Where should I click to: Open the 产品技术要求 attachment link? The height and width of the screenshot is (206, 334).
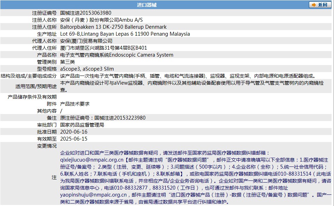(75, 104)
